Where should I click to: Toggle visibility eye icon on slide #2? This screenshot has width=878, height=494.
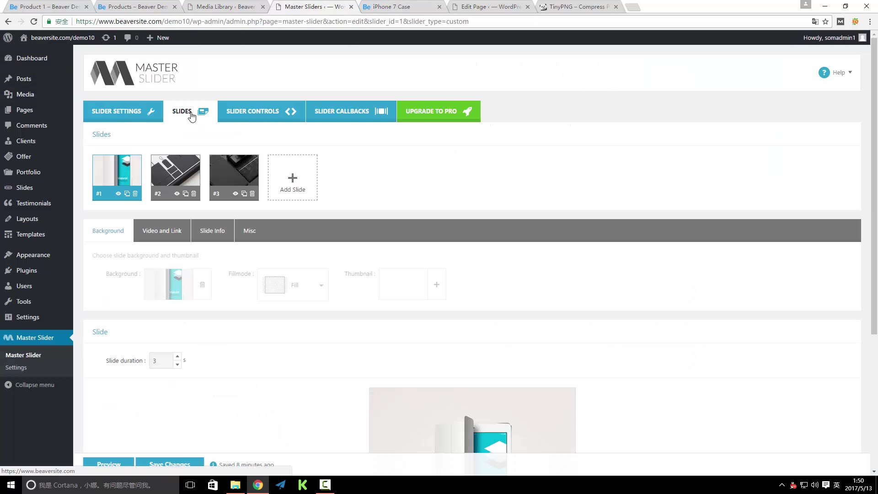pos(177,193)
